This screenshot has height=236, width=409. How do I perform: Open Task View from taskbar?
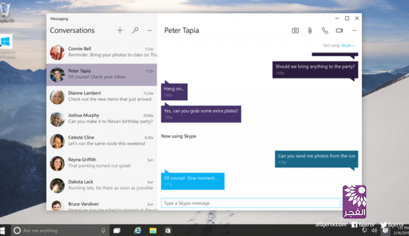click(x=117, y=230)
